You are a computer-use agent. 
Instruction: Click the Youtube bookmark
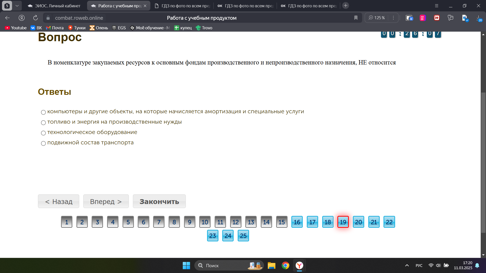pos(16,28)
